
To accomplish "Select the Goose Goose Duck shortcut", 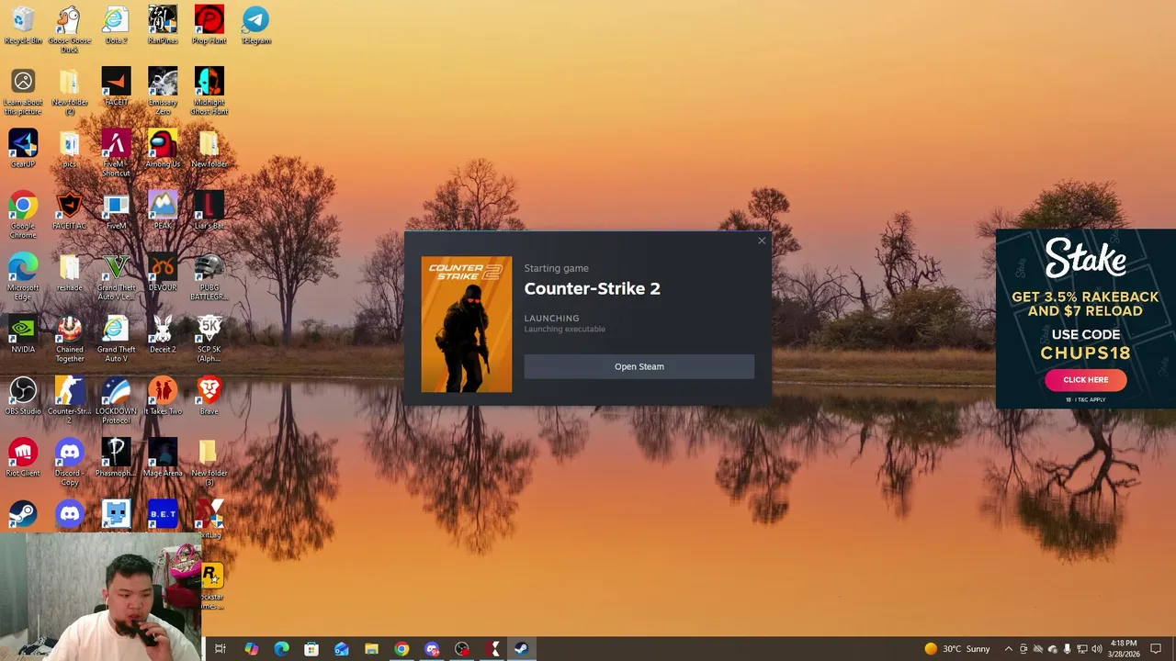I will [70, 29].
